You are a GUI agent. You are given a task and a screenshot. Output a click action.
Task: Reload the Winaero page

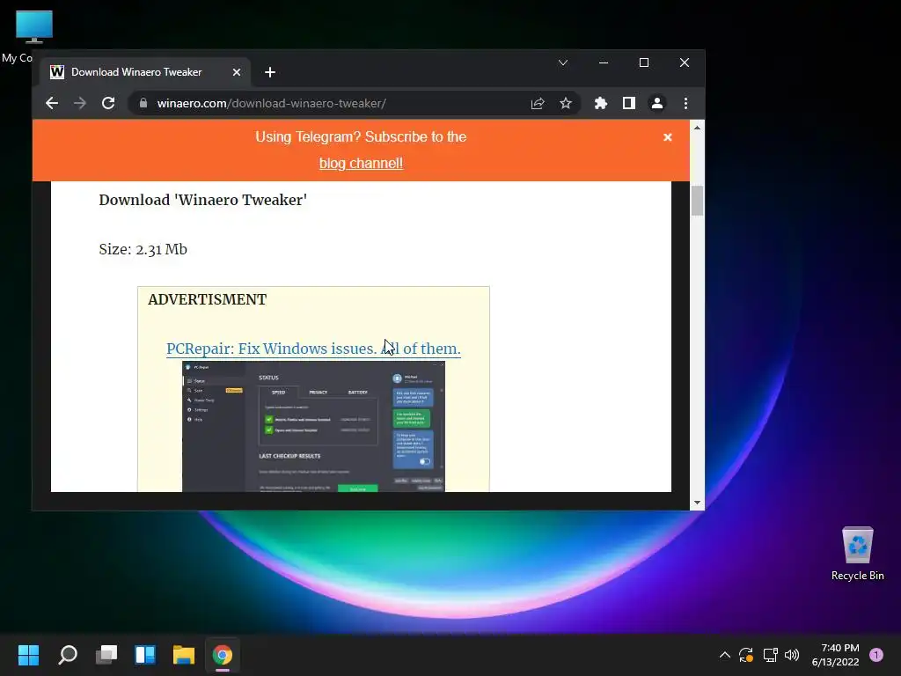pyautogui.click(x=108, y=104)
